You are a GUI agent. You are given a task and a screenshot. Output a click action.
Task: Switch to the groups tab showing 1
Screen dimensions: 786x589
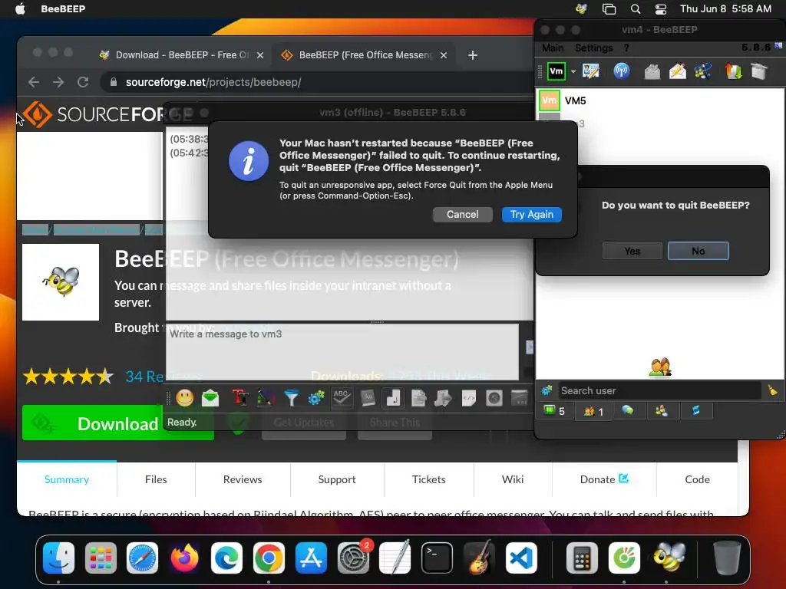tap(593, 411)
